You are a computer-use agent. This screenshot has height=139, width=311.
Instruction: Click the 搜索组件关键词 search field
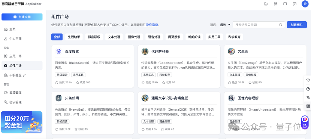[x=259, y=25]
